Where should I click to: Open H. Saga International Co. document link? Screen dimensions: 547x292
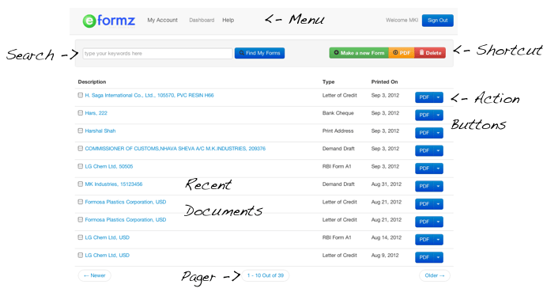tap(149, 95)
